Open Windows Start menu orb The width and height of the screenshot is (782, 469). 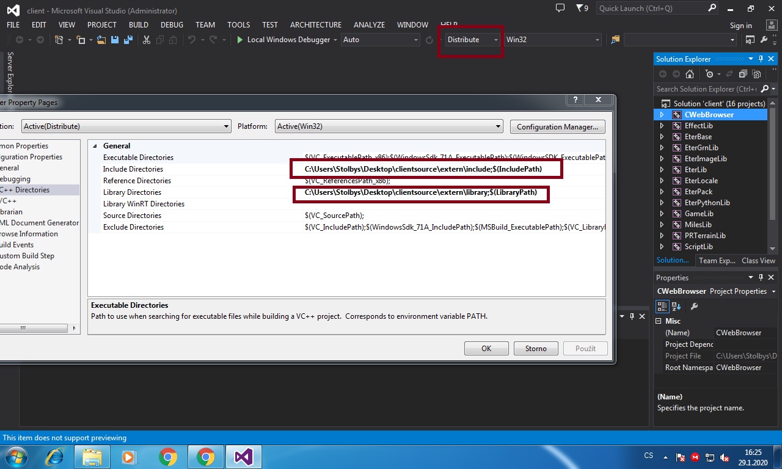tap(15, 456)
